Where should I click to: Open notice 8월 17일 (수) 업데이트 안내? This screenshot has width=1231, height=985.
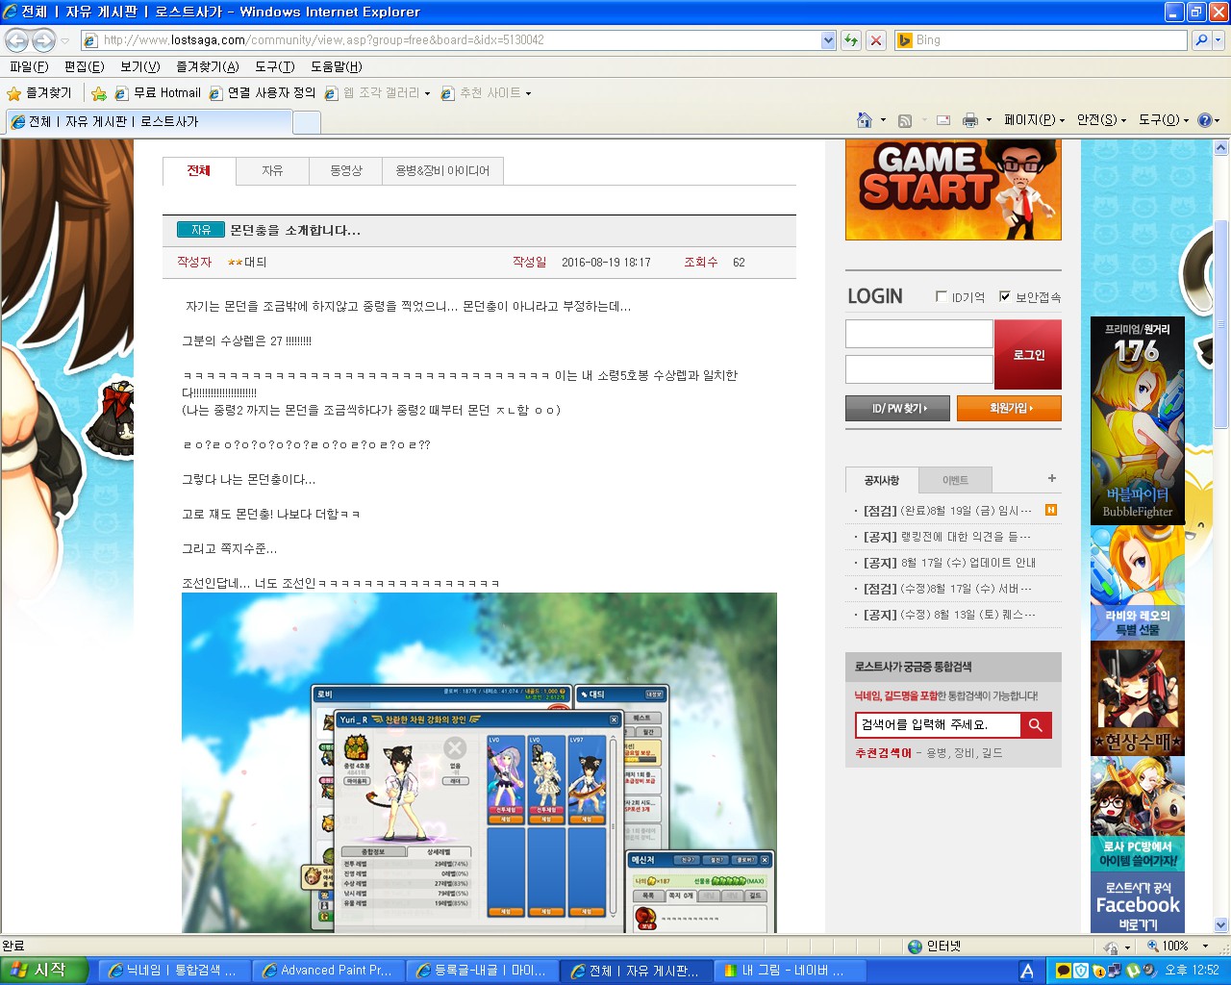[x=949, y=563]
